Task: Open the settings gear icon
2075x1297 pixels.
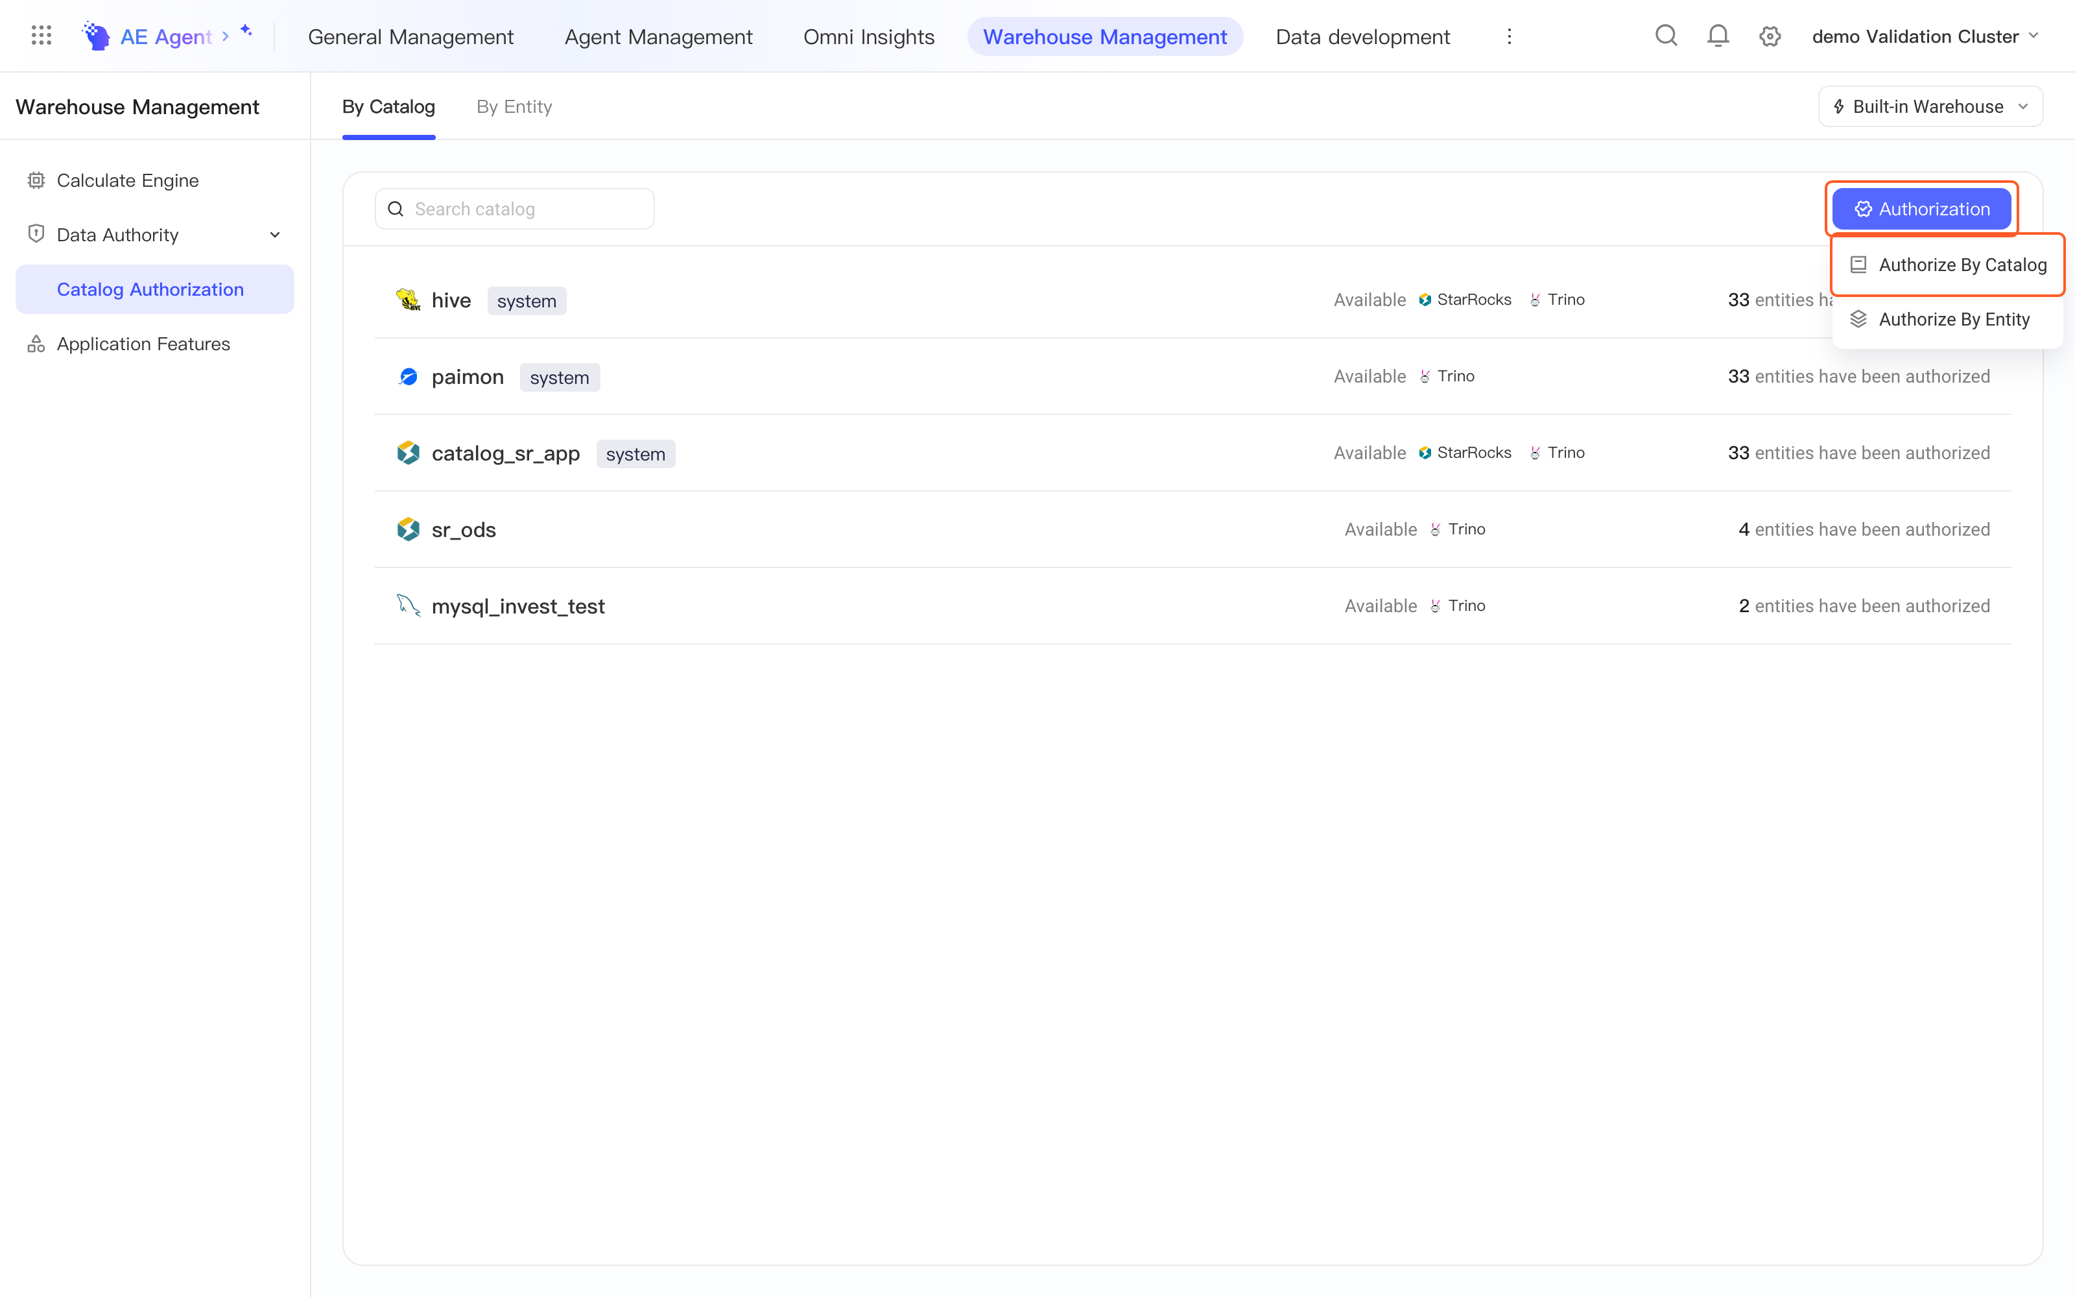Action: 1770,36
